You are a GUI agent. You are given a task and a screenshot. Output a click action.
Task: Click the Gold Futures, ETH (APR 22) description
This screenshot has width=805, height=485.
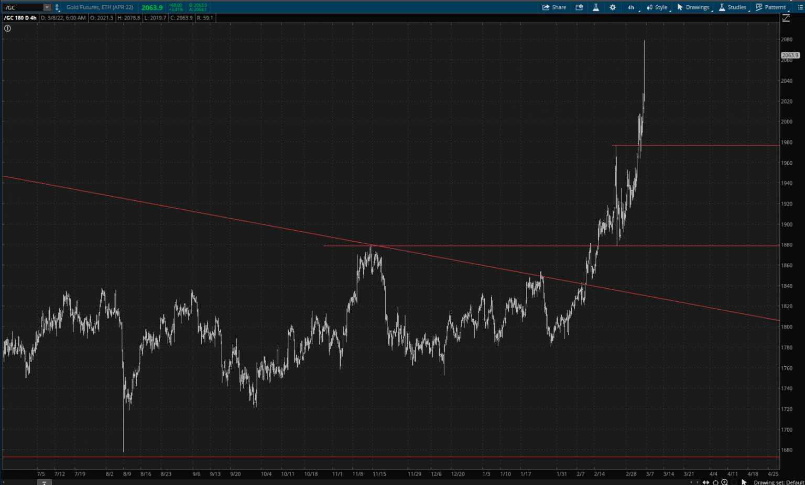click(100, 7)
